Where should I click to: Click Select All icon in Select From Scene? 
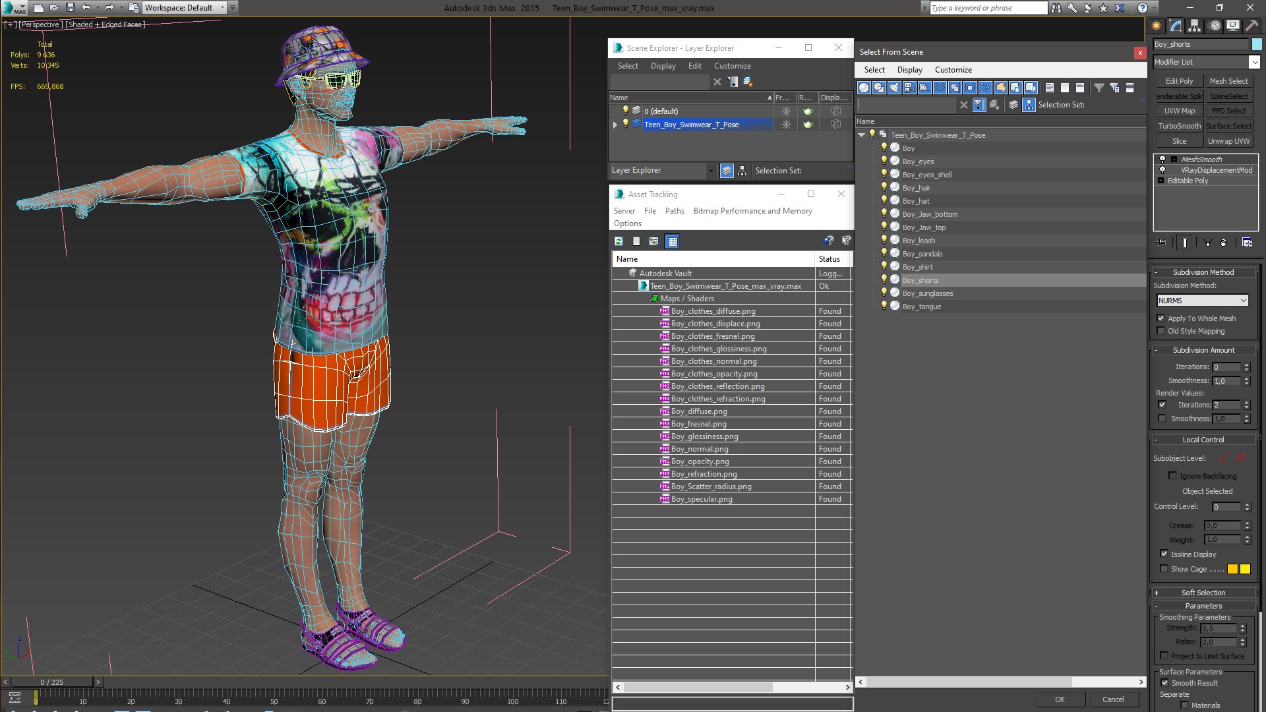[1050, 88]
